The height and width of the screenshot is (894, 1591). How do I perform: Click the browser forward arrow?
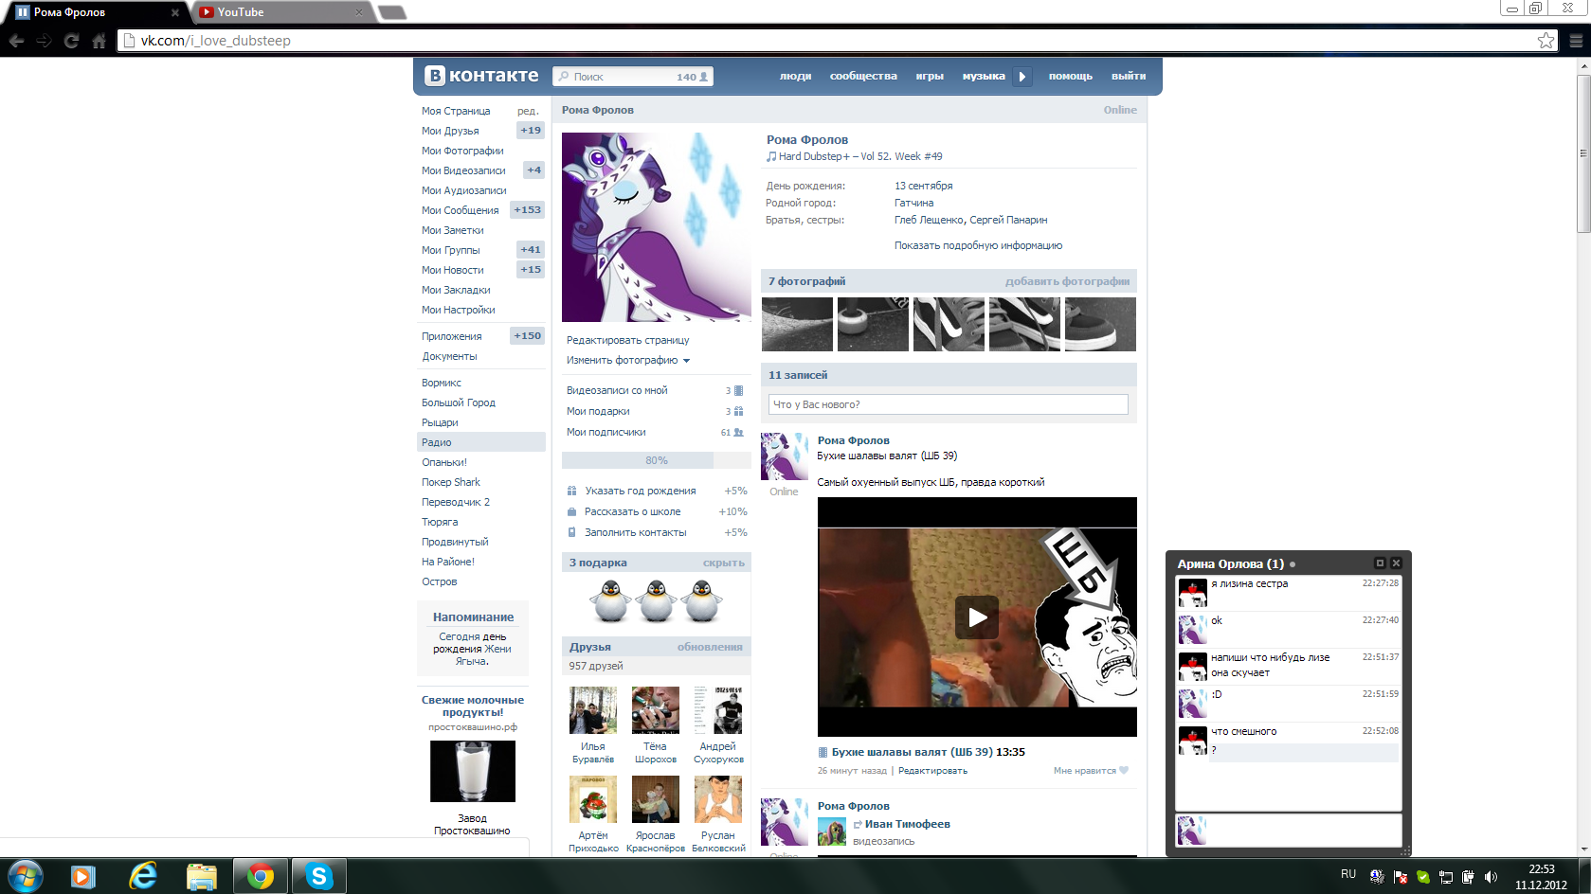point(44,41)
